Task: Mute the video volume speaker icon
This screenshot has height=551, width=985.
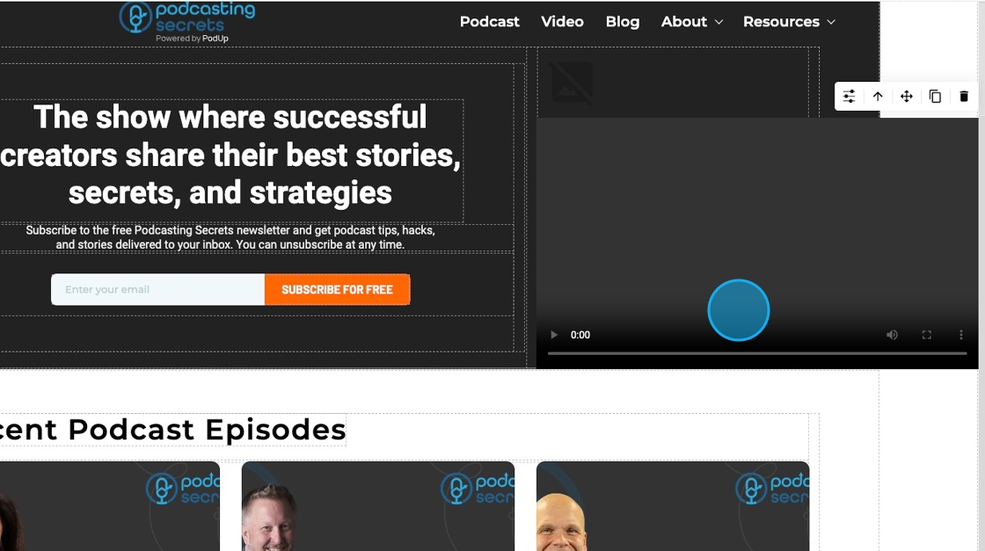Action: [892, 335]
